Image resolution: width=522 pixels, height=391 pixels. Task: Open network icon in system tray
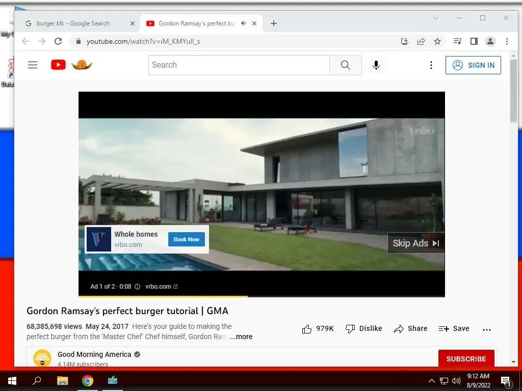tap(444, 381)
